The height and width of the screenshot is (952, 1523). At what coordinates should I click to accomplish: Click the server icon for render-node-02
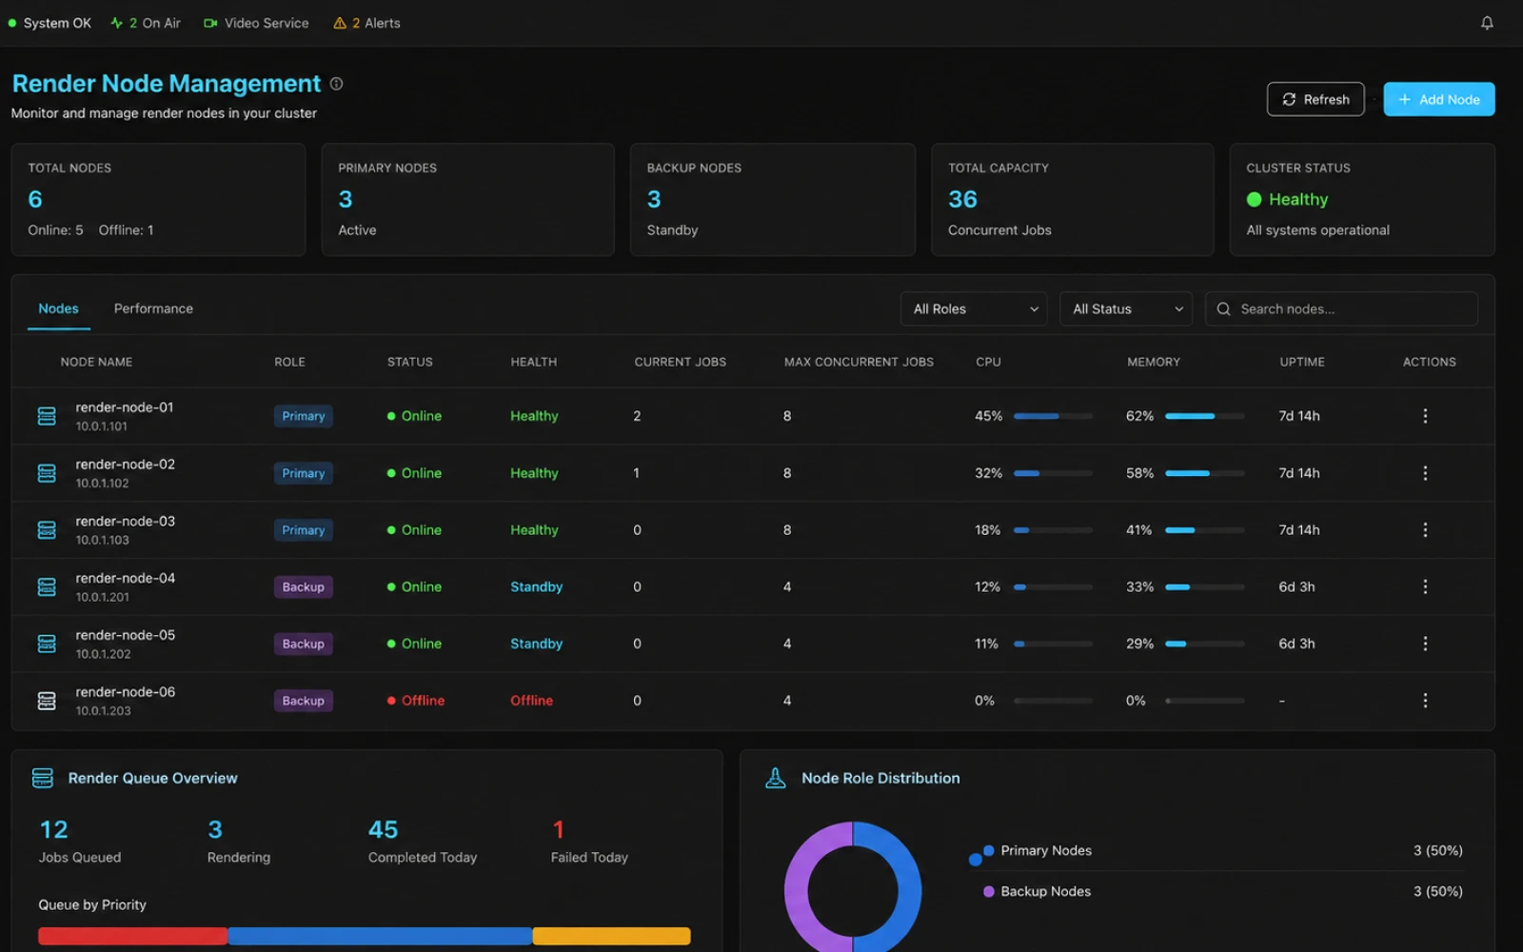pyautogui.click(x=47, y=473)
